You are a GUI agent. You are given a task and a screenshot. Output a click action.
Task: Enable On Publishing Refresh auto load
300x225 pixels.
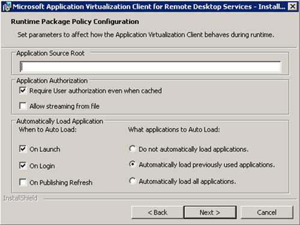tap(23, 182)
